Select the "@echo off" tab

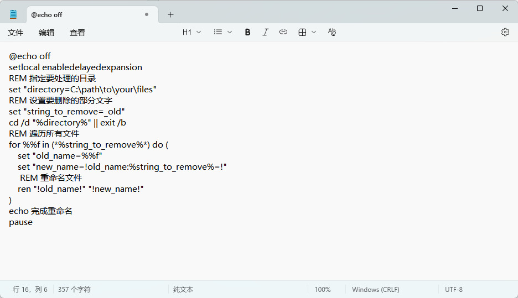tap(83, 15)
